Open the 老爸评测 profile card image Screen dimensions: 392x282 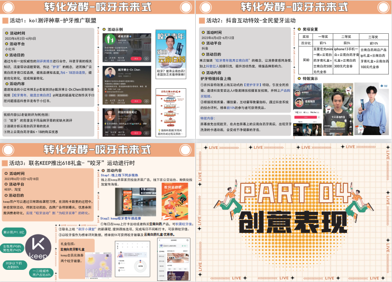pos(127,48)
